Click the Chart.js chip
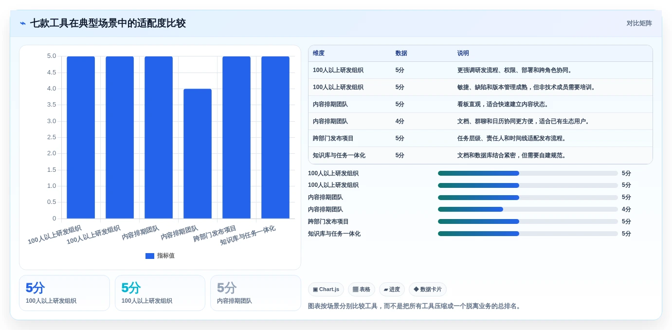 click(x=326, y=290)
